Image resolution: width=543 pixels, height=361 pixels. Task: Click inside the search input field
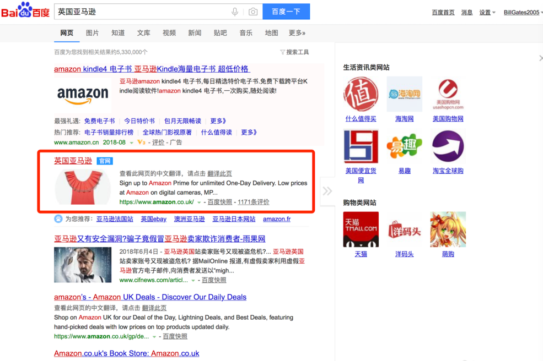click(x=138, y=11)
